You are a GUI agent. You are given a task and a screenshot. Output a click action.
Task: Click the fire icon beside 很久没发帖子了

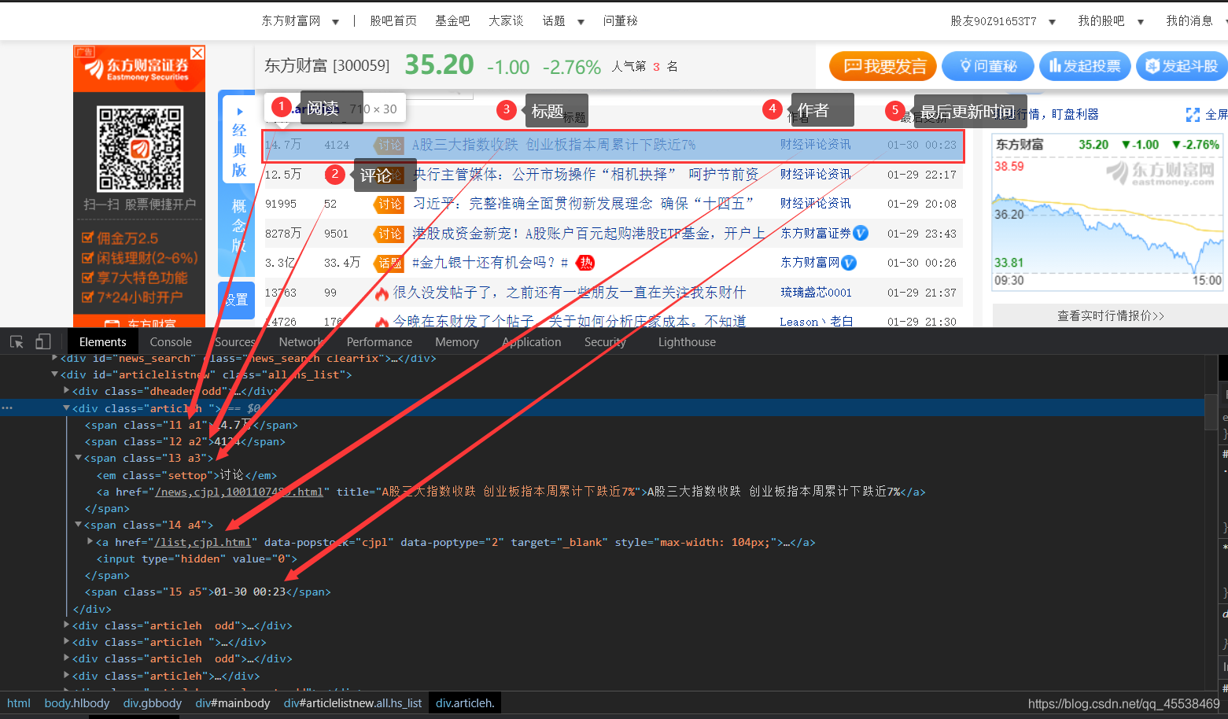[382, 293]
